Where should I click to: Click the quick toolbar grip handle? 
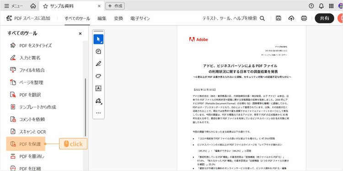pyautogui.click(x=98, y=31)
